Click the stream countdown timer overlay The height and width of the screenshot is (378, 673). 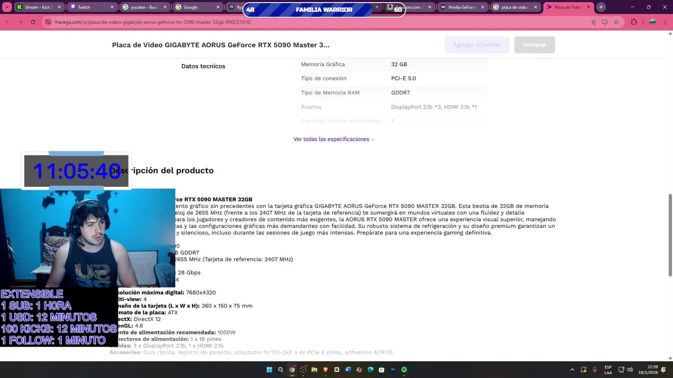click(76, 171)
